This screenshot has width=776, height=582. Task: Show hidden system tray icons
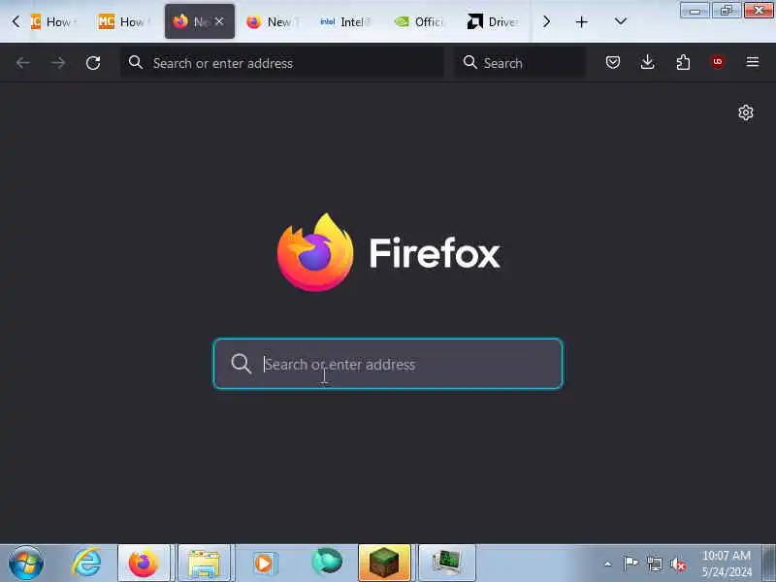[x=608, y=564]
